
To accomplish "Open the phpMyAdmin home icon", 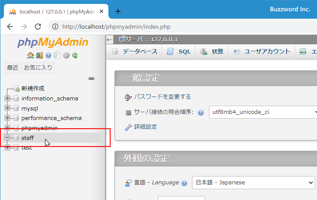I will pos(30,55).
